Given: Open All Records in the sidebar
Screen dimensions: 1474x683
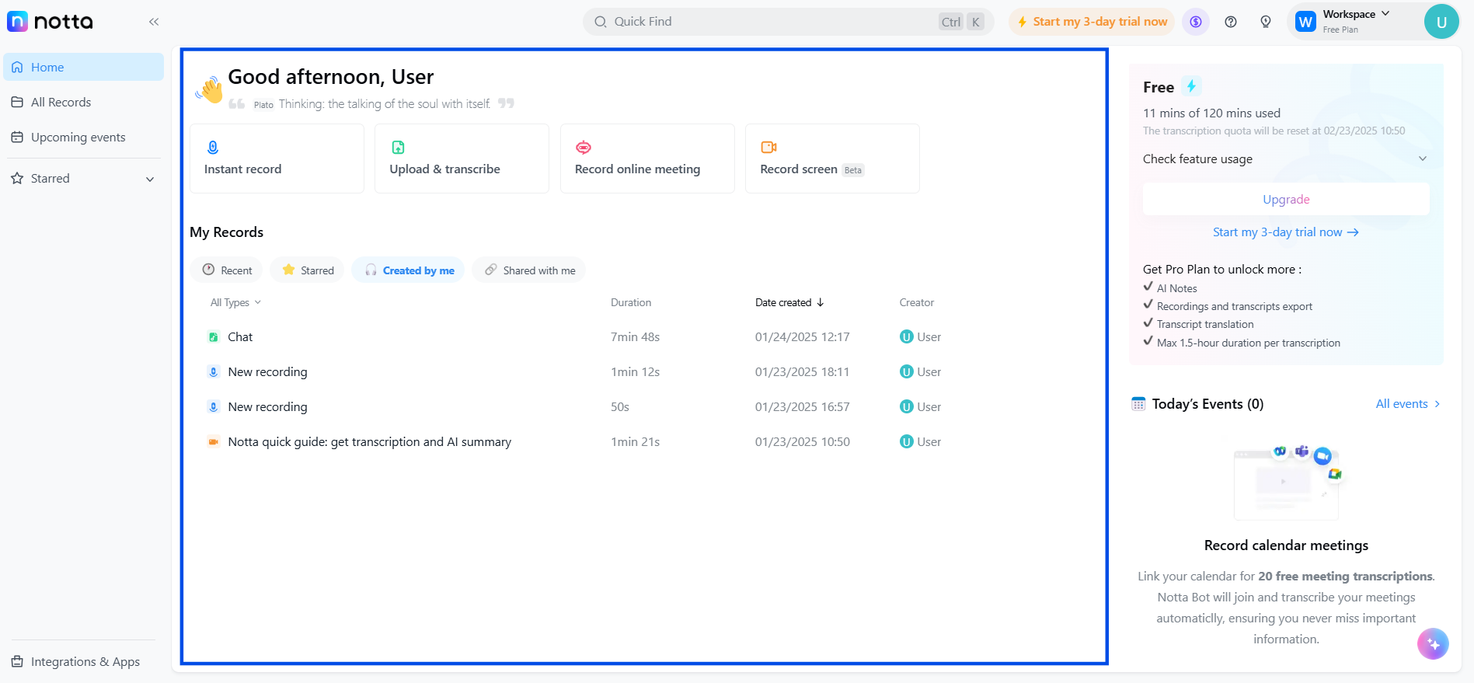Looking at the screenshot, I should point(83,102).
